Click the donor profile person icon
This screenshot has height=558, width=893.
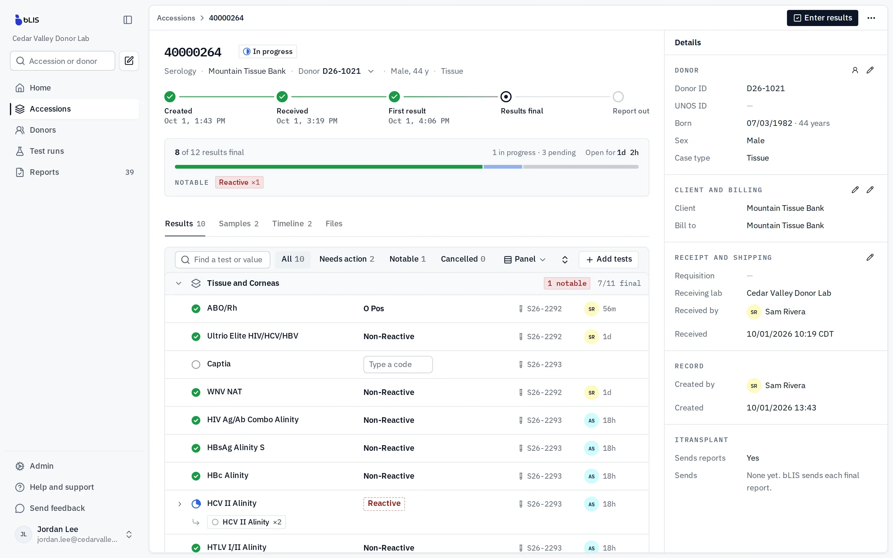tap(855, 70)
